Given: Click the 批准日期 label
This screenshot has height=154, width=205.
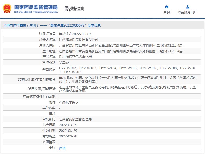Looking at the screenshot, I should click(49, 125).
